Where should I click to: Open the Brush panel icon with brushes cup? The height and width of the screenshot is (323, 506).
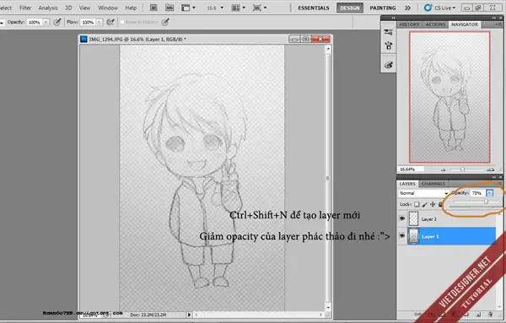tap(389, 46)
